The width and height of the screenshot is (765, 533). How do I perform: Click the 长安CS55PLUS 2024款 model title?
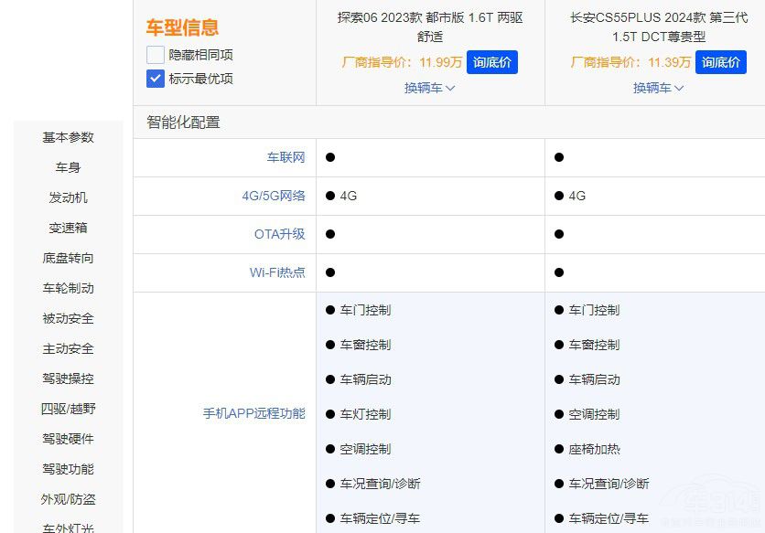point(659,27)
